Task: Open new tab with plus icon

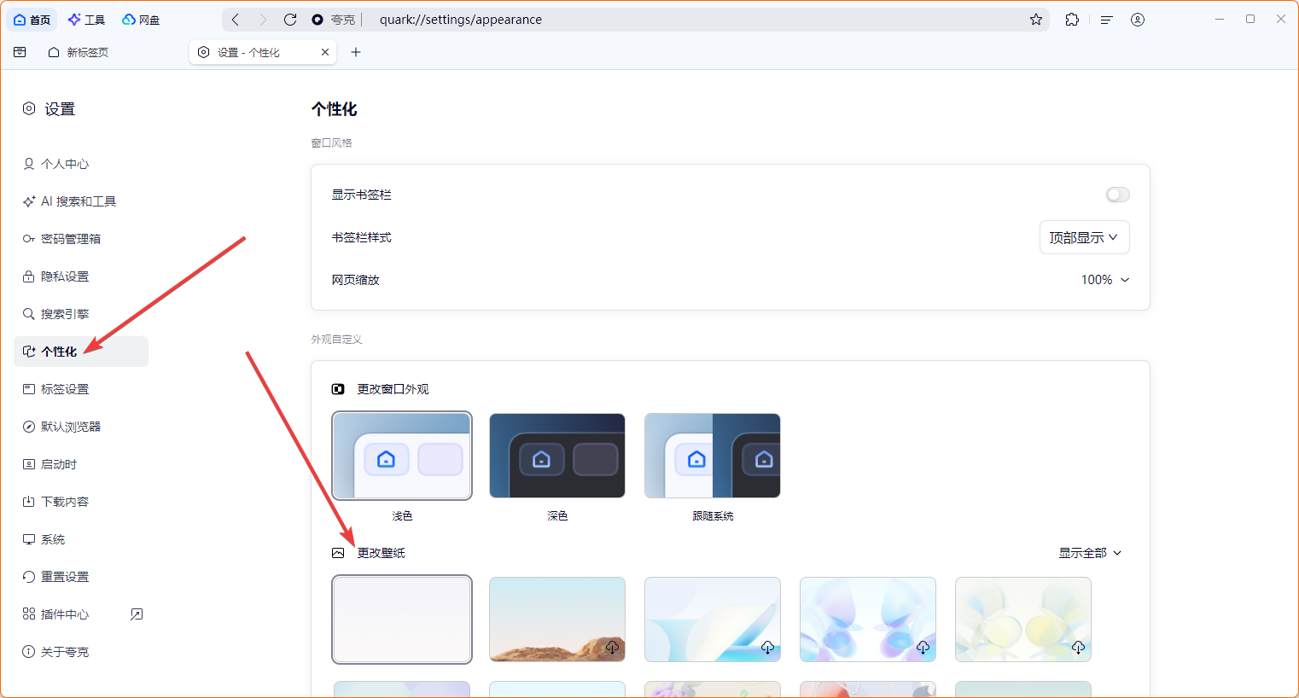Action: coord(356,52)
